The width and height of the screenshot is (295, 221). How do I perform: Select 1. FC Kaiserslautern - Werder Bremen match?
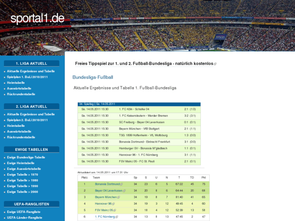[x=139, y=116]
